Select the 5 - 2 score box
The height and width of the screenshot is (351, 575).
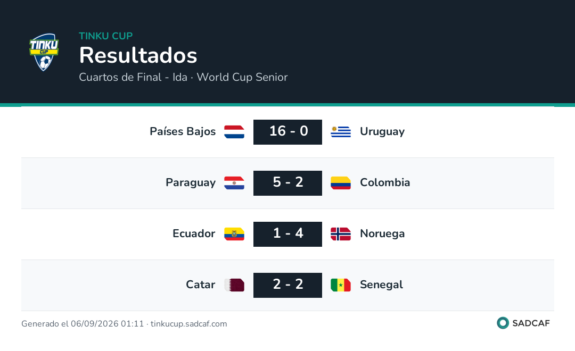click(x=288, y=183)
